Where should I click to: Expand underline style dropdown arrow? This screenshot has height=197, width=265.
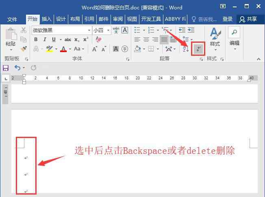click(x=61, y=40)
